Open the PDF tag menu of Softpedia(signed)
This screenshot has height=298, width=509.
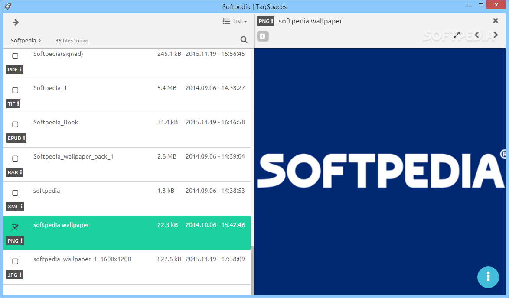tap(15, 70)
